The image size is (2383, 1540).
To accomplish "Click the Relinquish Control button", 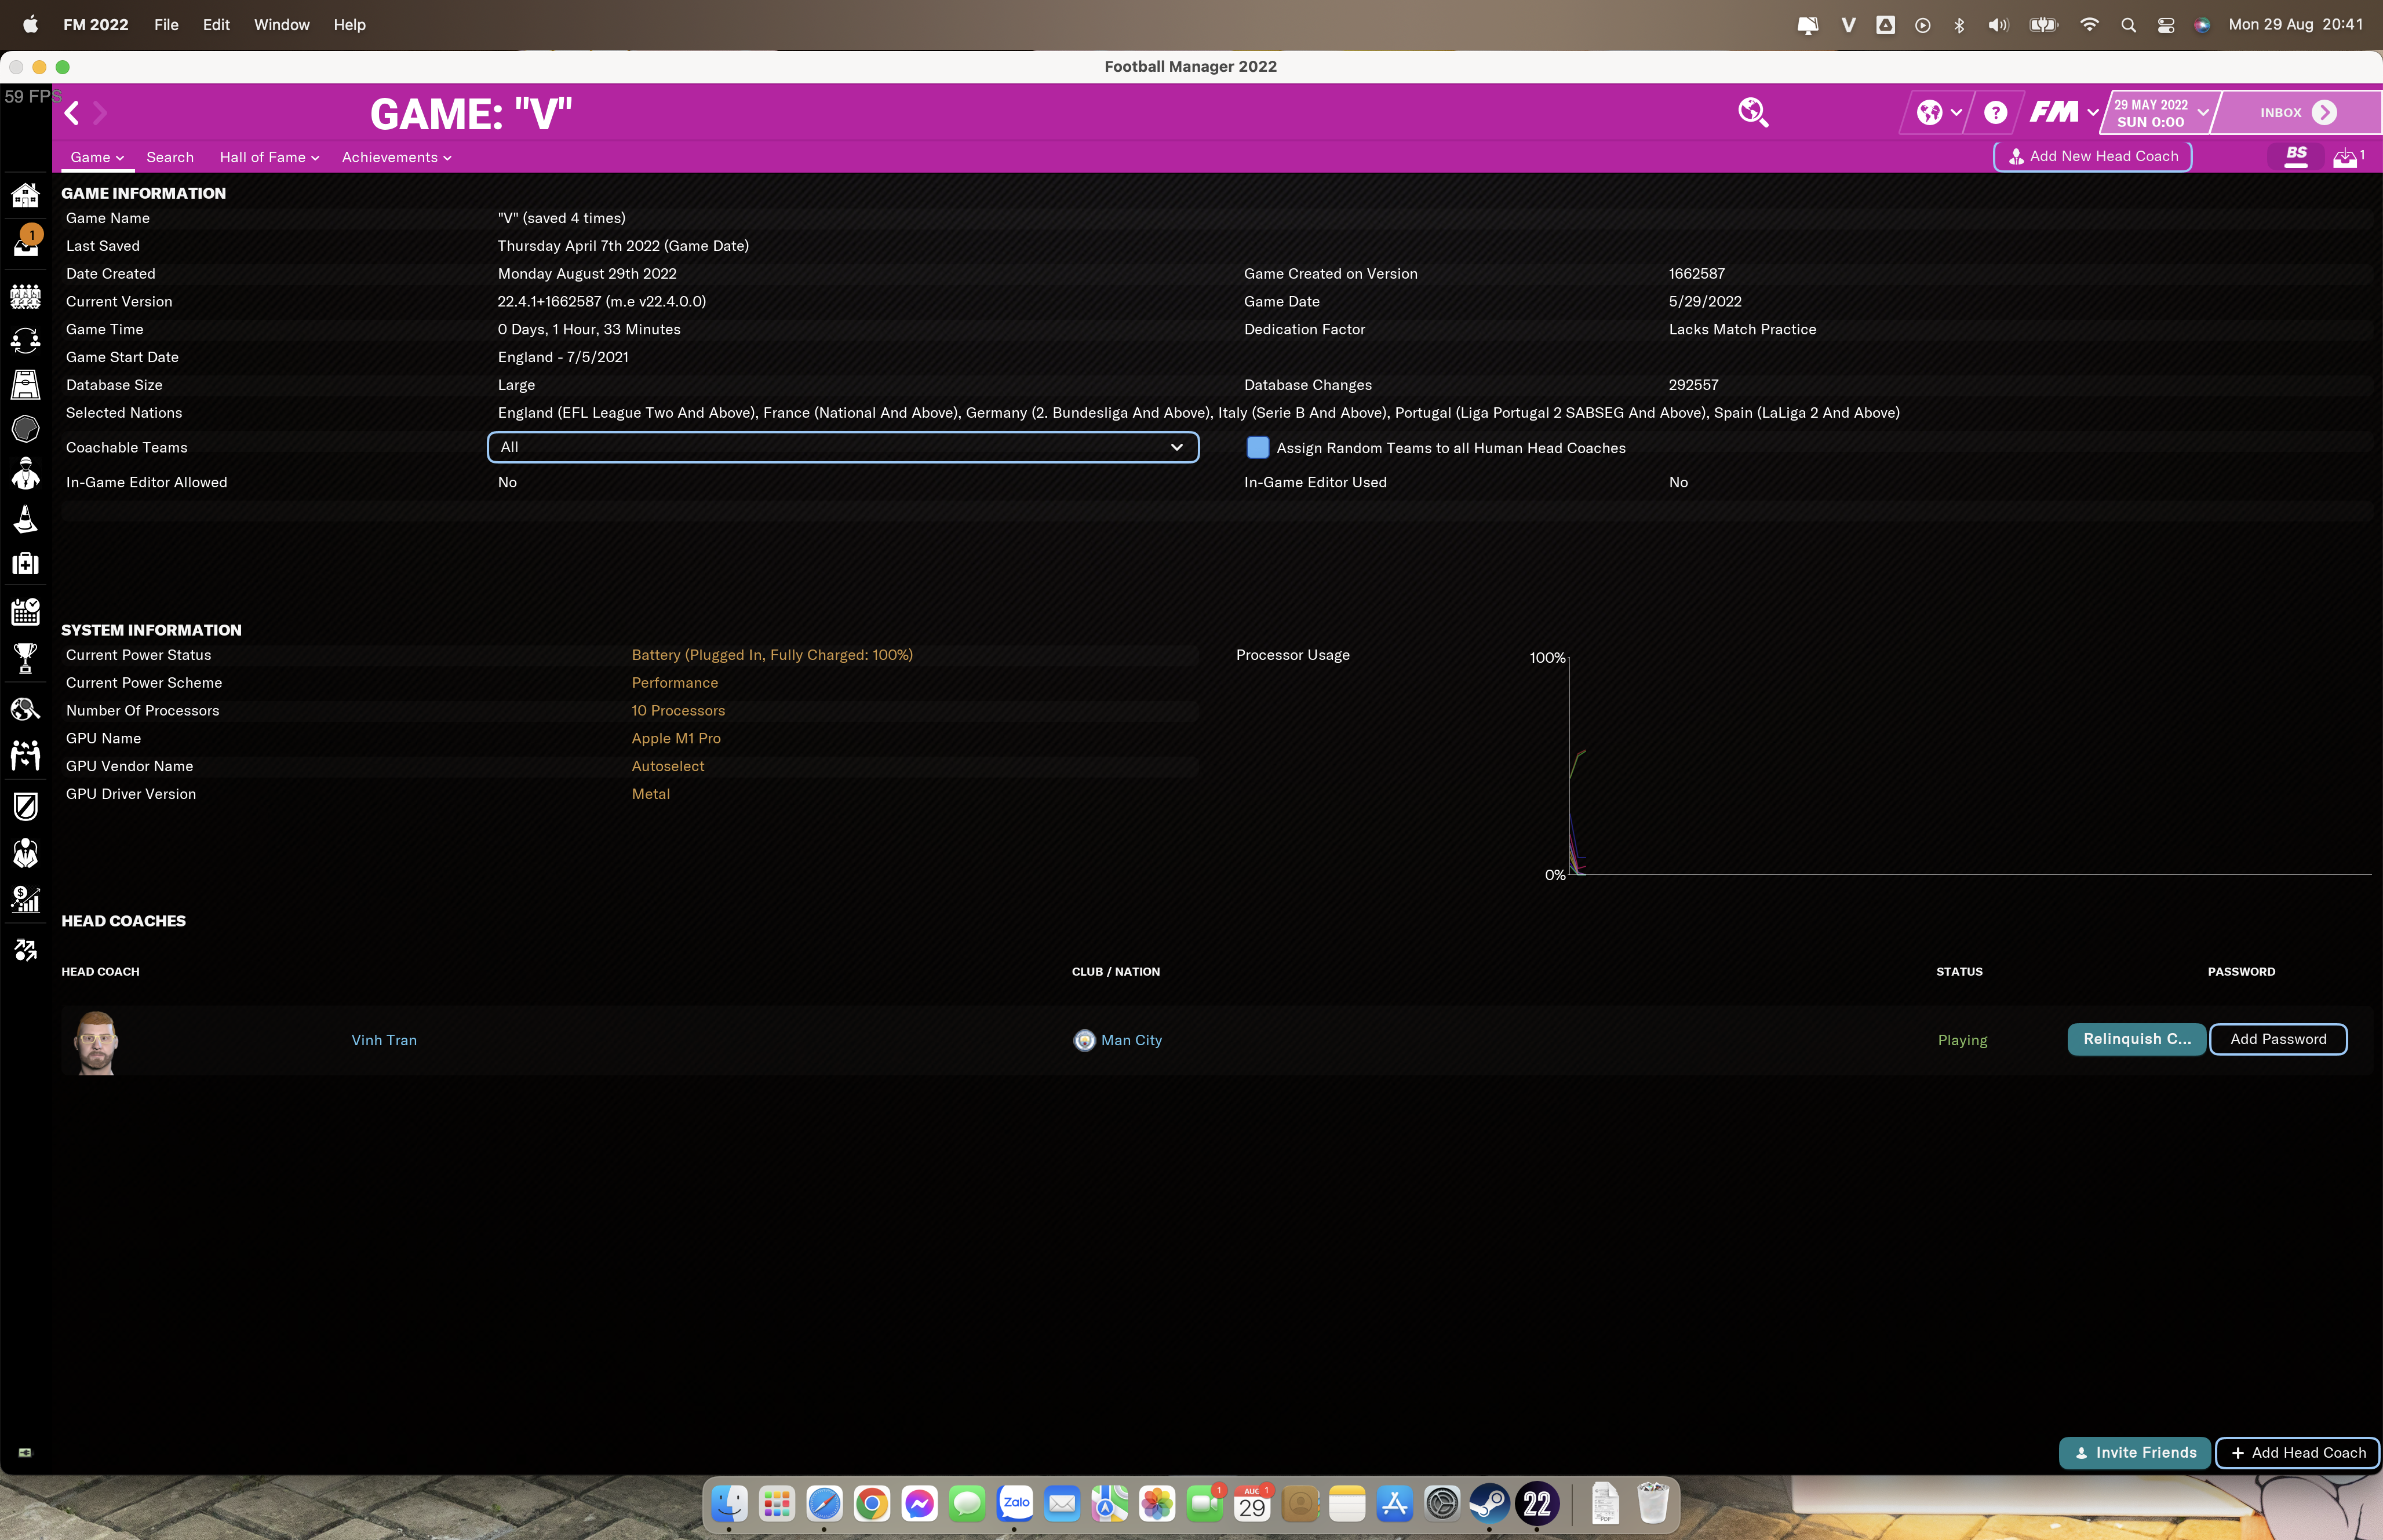I will click(x=2136, y=1039).
